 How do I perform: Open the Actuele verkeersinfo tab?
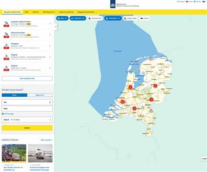(x=12, y=12)
